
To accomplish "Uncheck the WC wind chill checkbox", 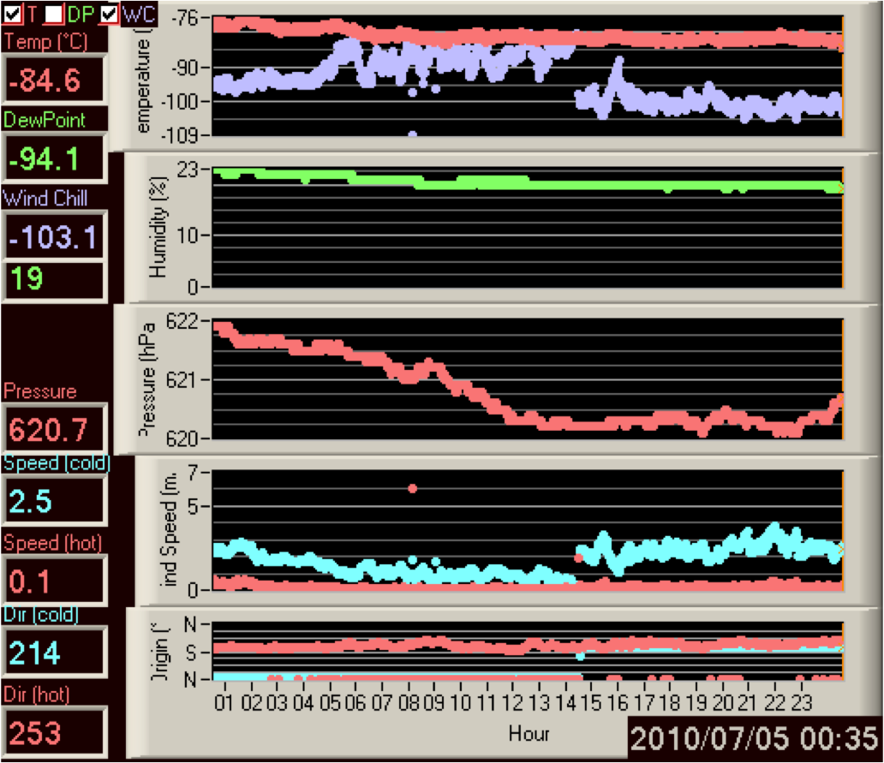I will [109, 13].
